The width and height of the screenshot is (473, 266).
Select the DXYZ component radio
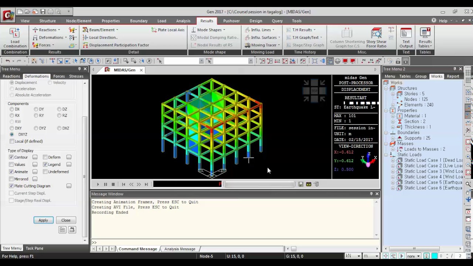(x=12, y=134)
